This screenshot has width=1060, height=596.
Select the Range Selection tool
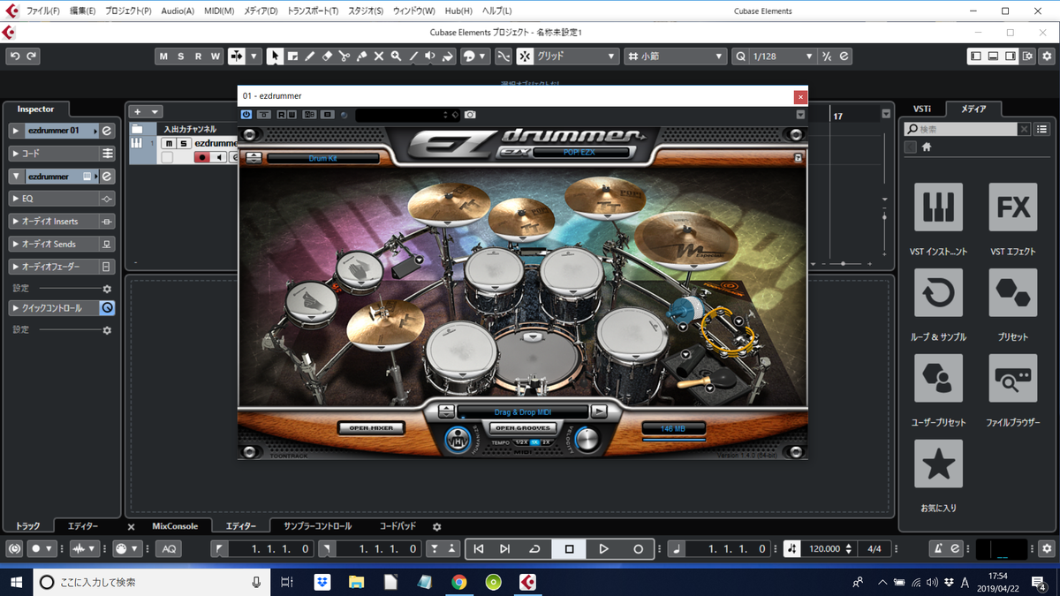[x=292, y=57]
